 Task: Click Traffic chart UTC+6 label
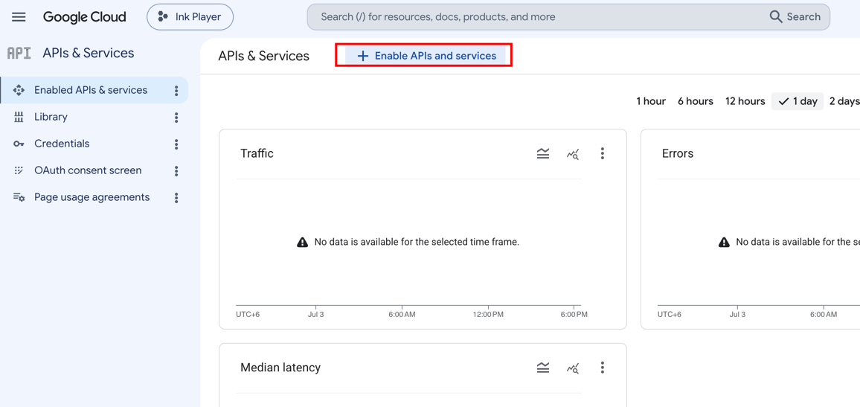point(248,315)
